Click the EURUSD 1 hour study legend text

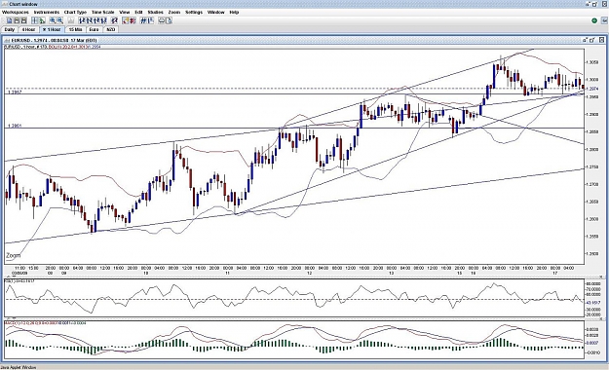(53, 47)
